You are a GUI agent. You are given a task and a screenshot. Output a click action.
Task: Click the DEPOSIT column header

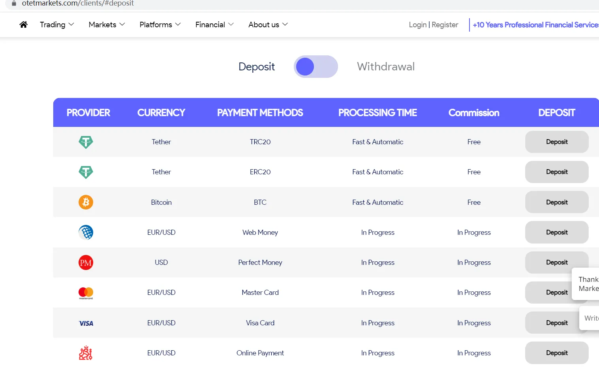(557, 113)
